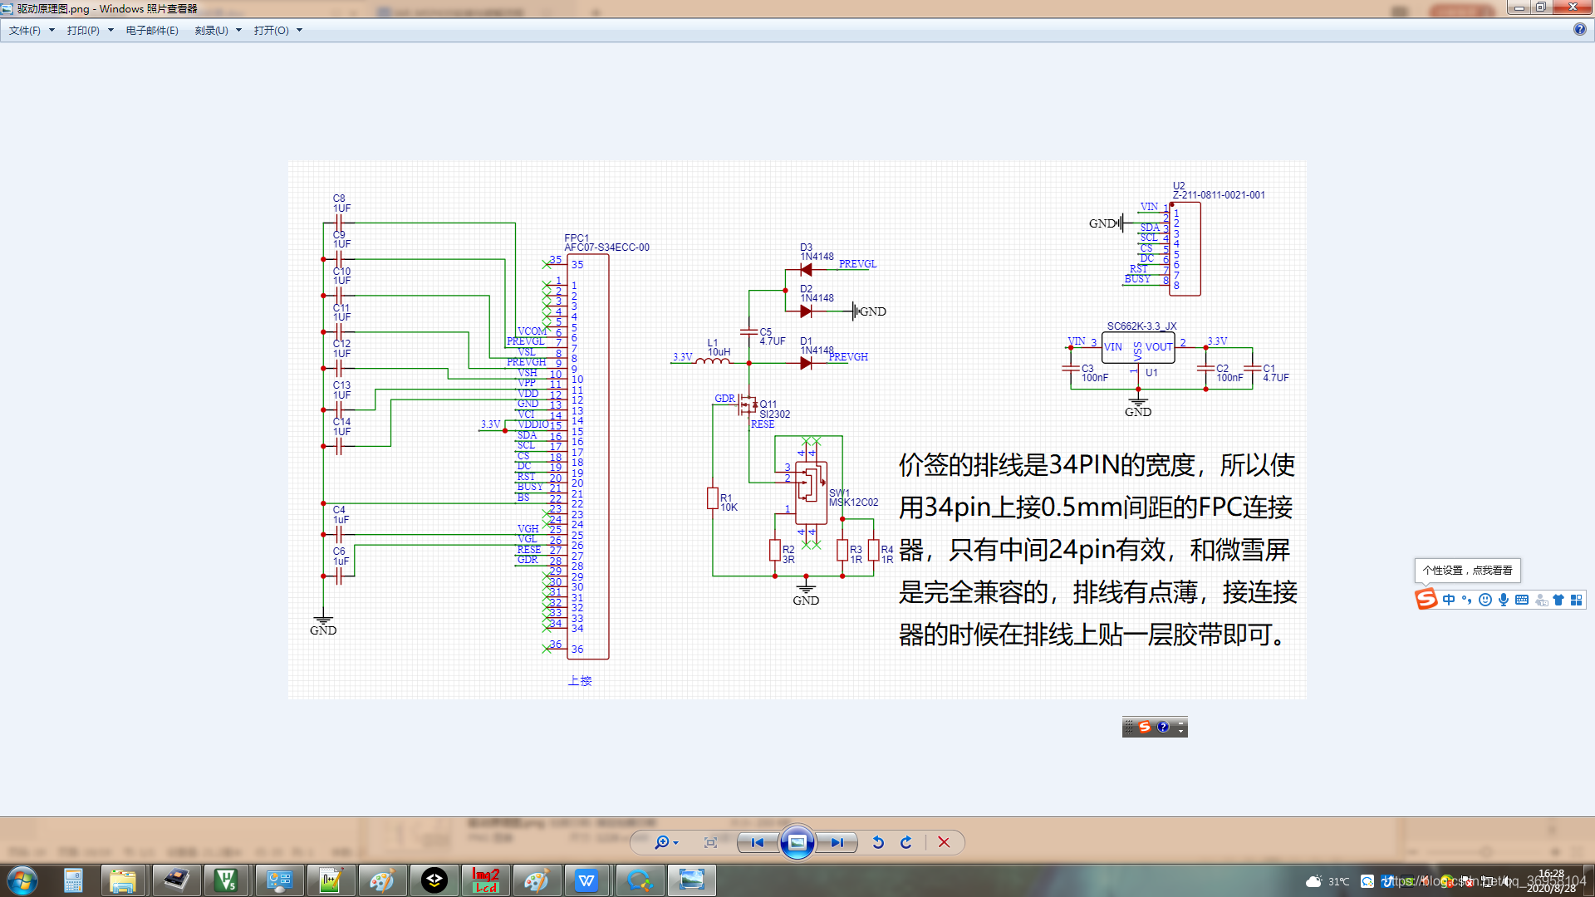Click the actual size fit icon
This screenshot has width=1595, height=897.
pyautogui.click(x=710, y=842)
